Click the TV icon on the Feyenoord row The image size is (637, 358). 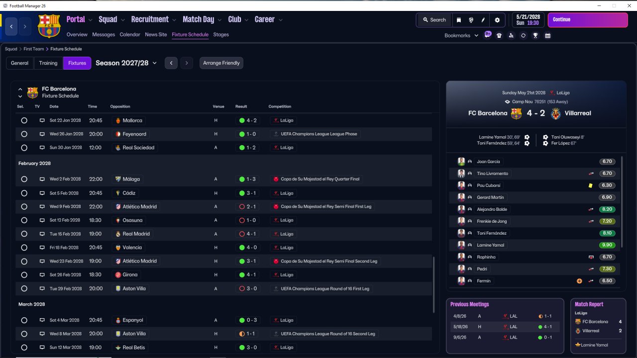(42, 134)
